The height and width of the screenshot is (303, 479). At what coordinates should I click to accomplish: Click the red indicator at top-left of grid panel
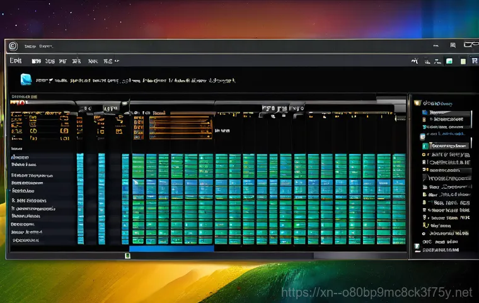pos(18,101)
